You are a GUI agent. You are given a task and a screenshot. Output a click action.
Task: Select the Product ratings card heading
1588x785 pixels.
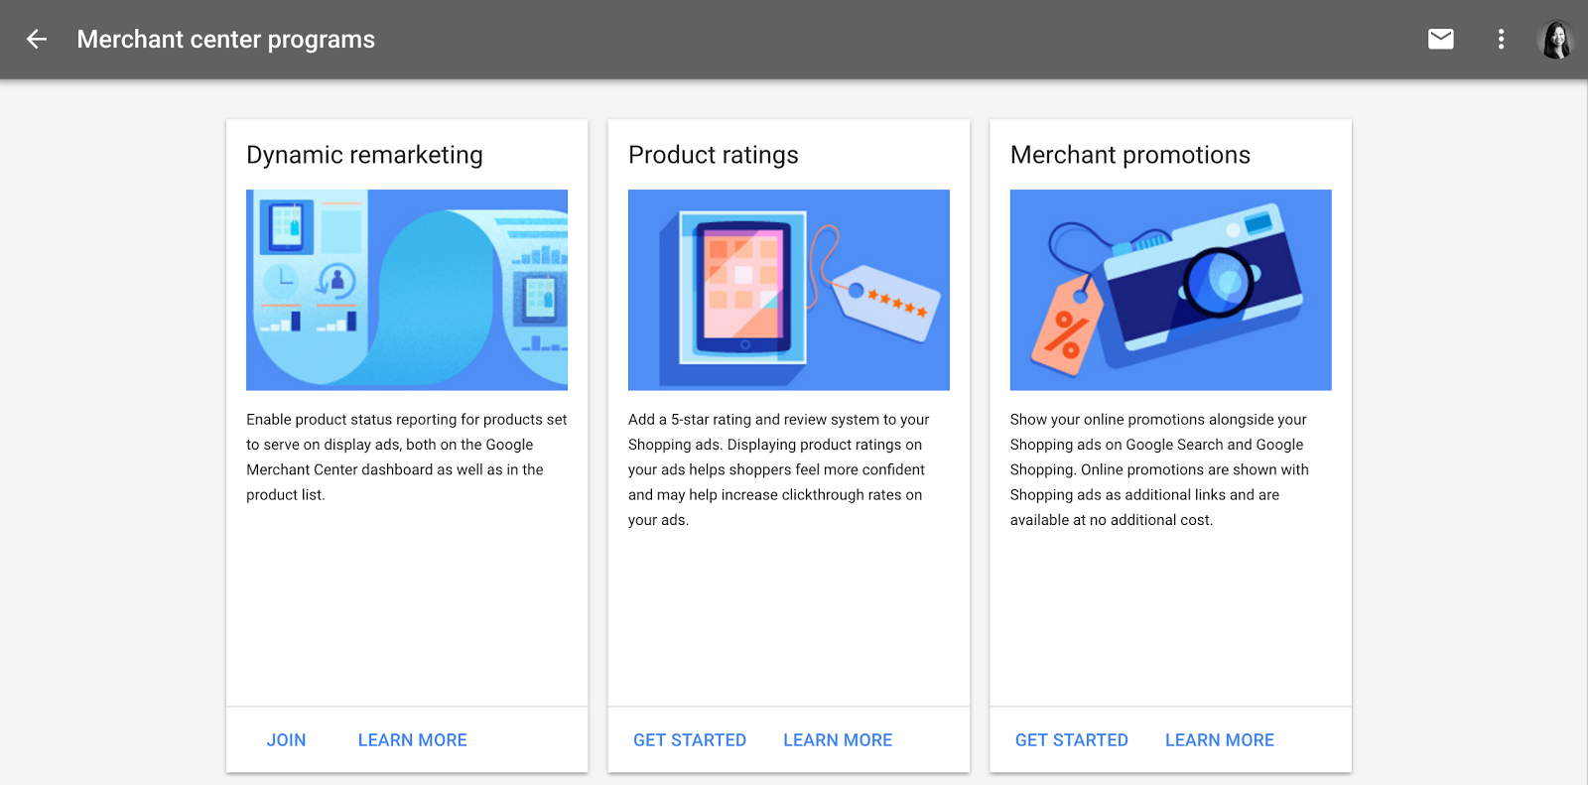click(x=713, y=155)
